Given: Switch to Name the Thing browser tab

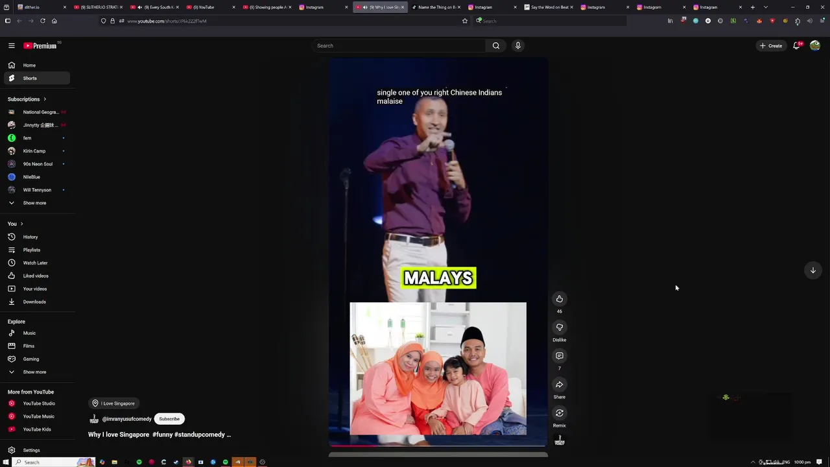Looking at the screenshot, I should 436,7.
